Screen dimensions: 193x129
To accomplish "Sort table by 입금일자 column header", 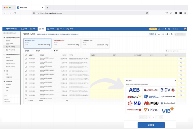I will pos(31,55).
